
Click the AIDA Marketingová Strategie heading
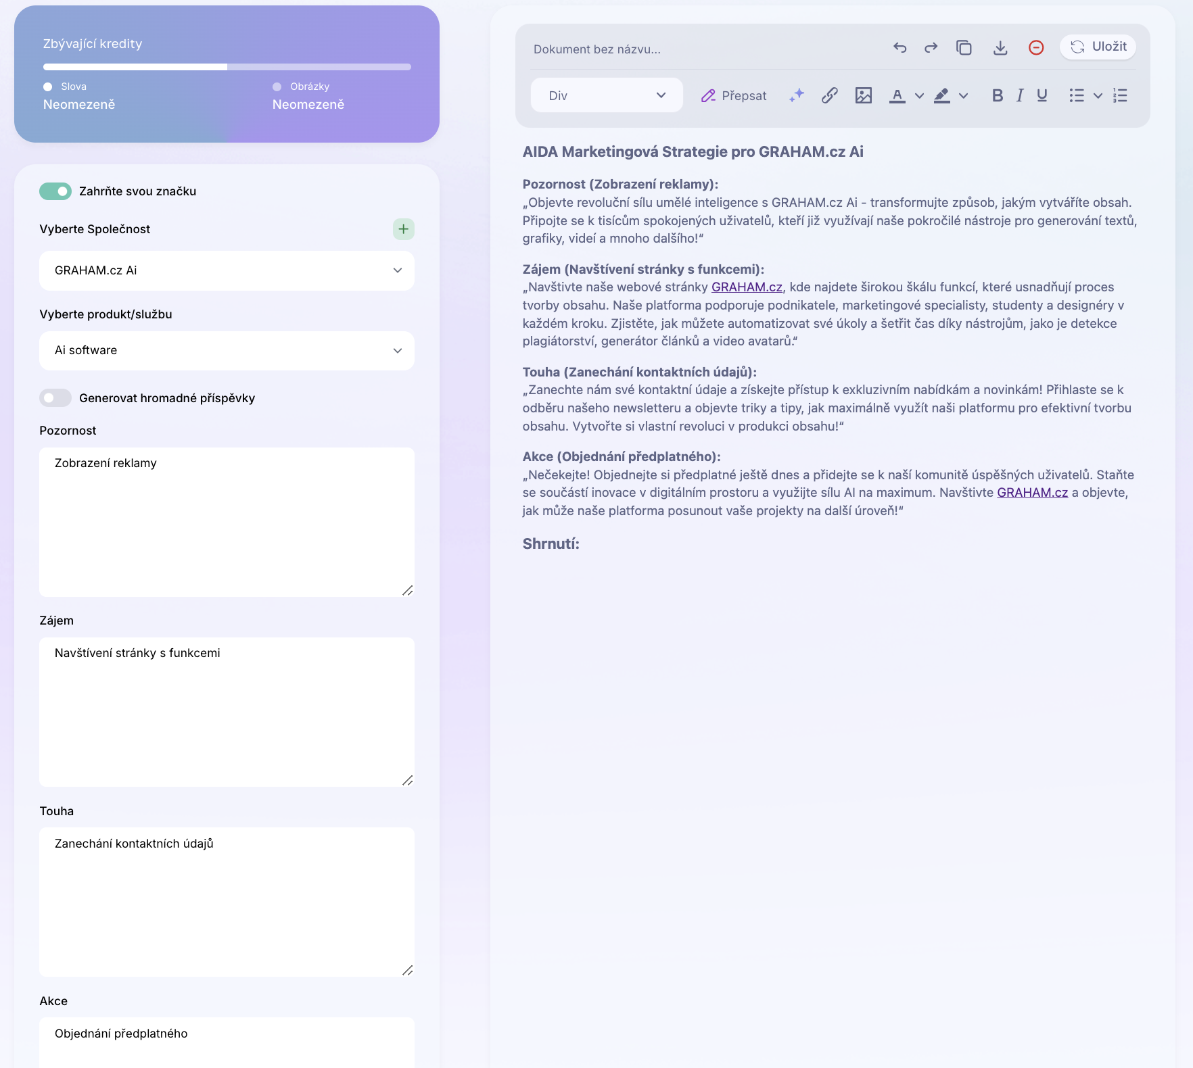pyautogui.click(x=693, y=151)
